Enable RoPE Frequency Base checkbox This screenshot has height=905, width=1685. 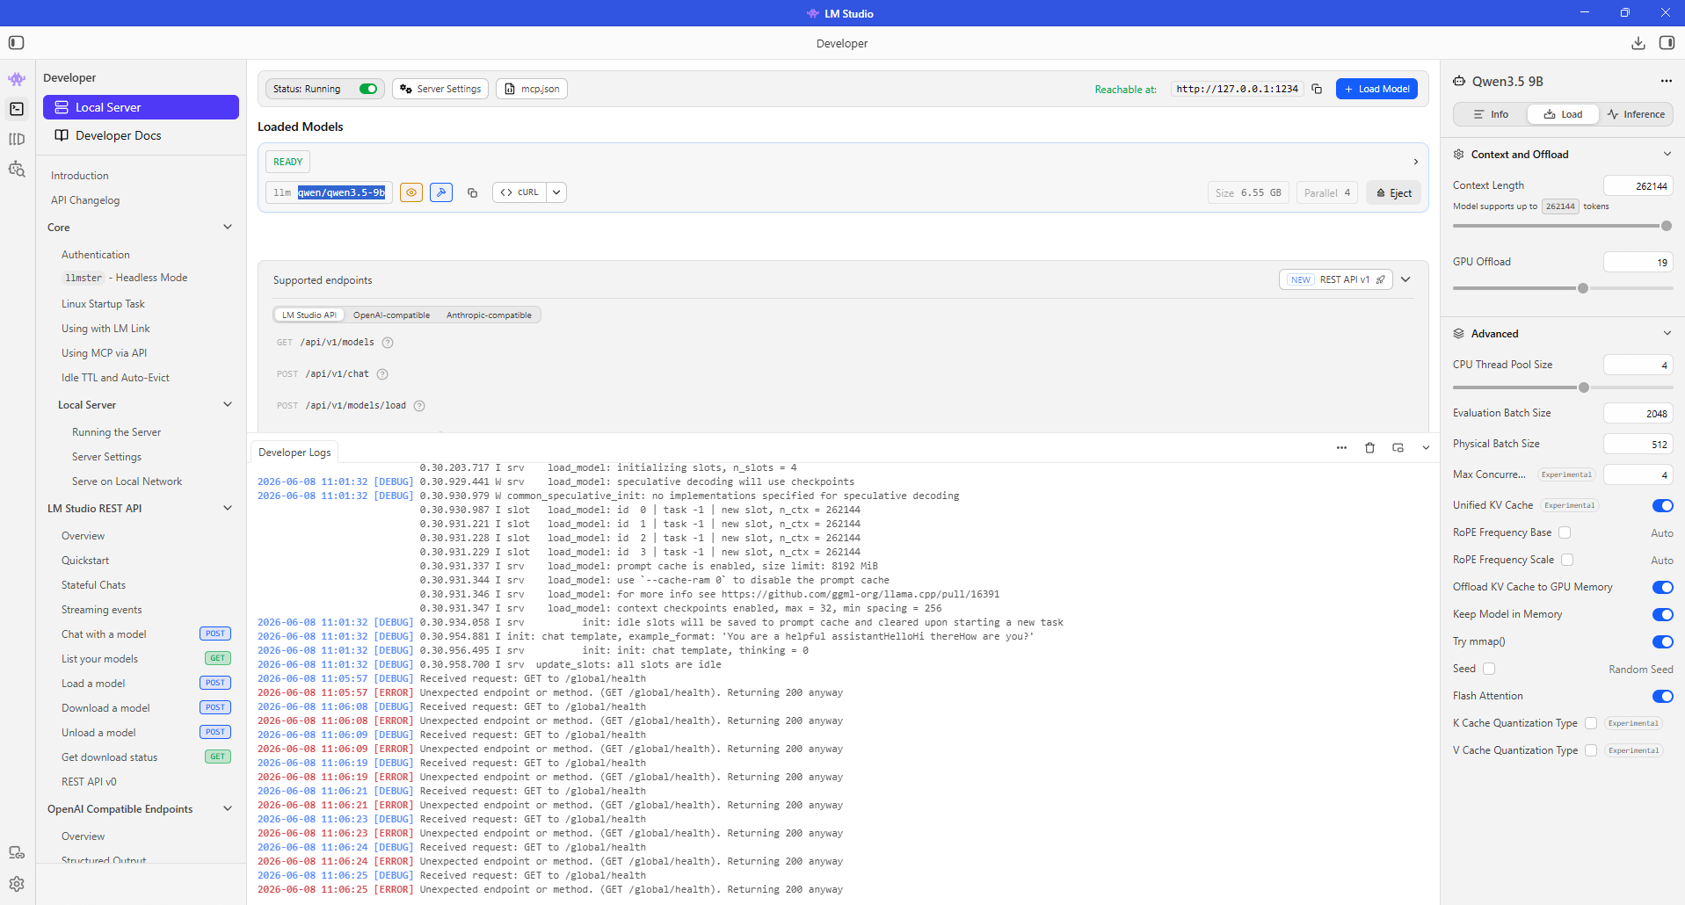[1565, 532]
